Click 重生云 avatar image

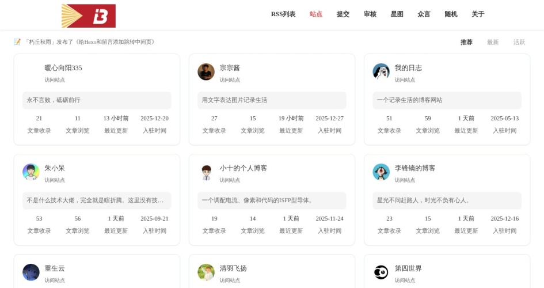point(31,272)
